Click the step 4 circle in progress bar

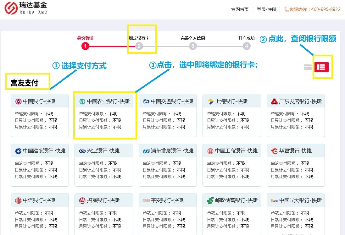pos(247,46)
